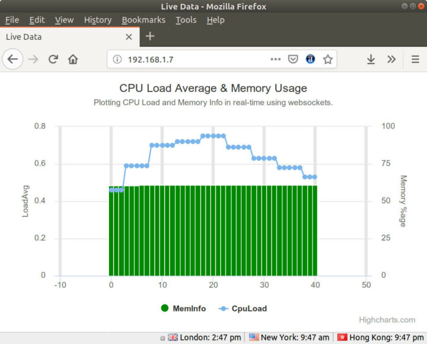The image size is (427, 344).
Task: Click the peak CpuLoad point near x=20
Action: point(213,136)
